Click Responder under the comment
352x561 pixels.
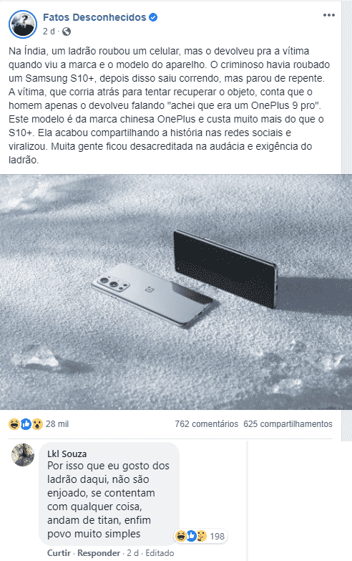pyautogui.click(x=99, y=553)
